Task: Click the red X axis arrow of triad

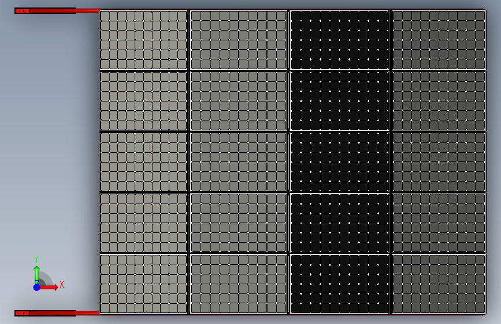Action: click(49, 287)
